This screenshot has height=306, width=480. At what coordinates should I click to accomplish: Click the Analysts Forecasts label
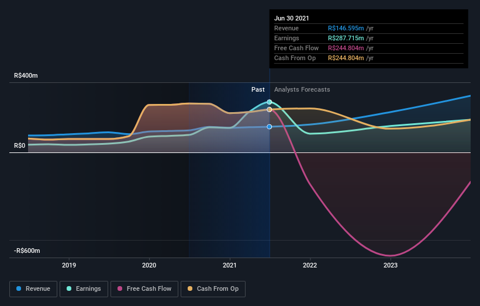point(302,89)
